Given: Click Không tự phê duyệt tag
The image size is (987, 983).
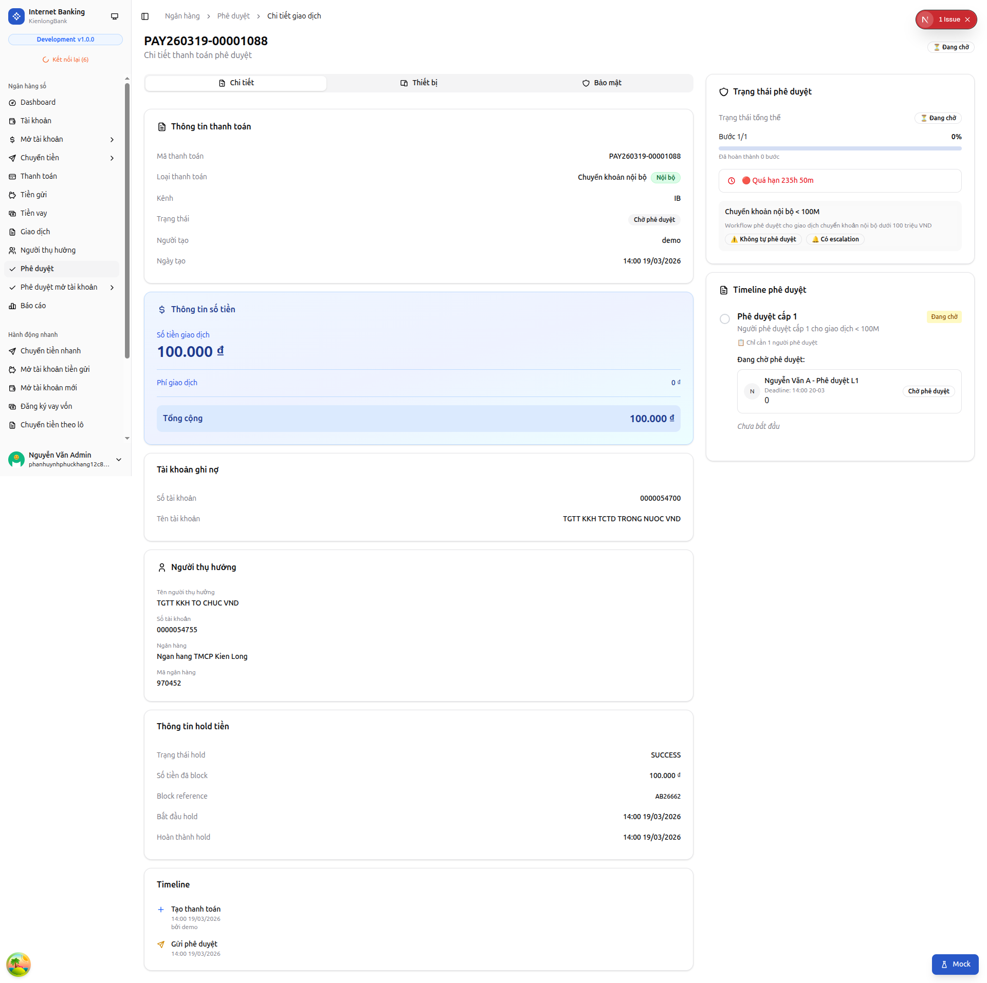Looking at the screenshot, I should (763, 239).
